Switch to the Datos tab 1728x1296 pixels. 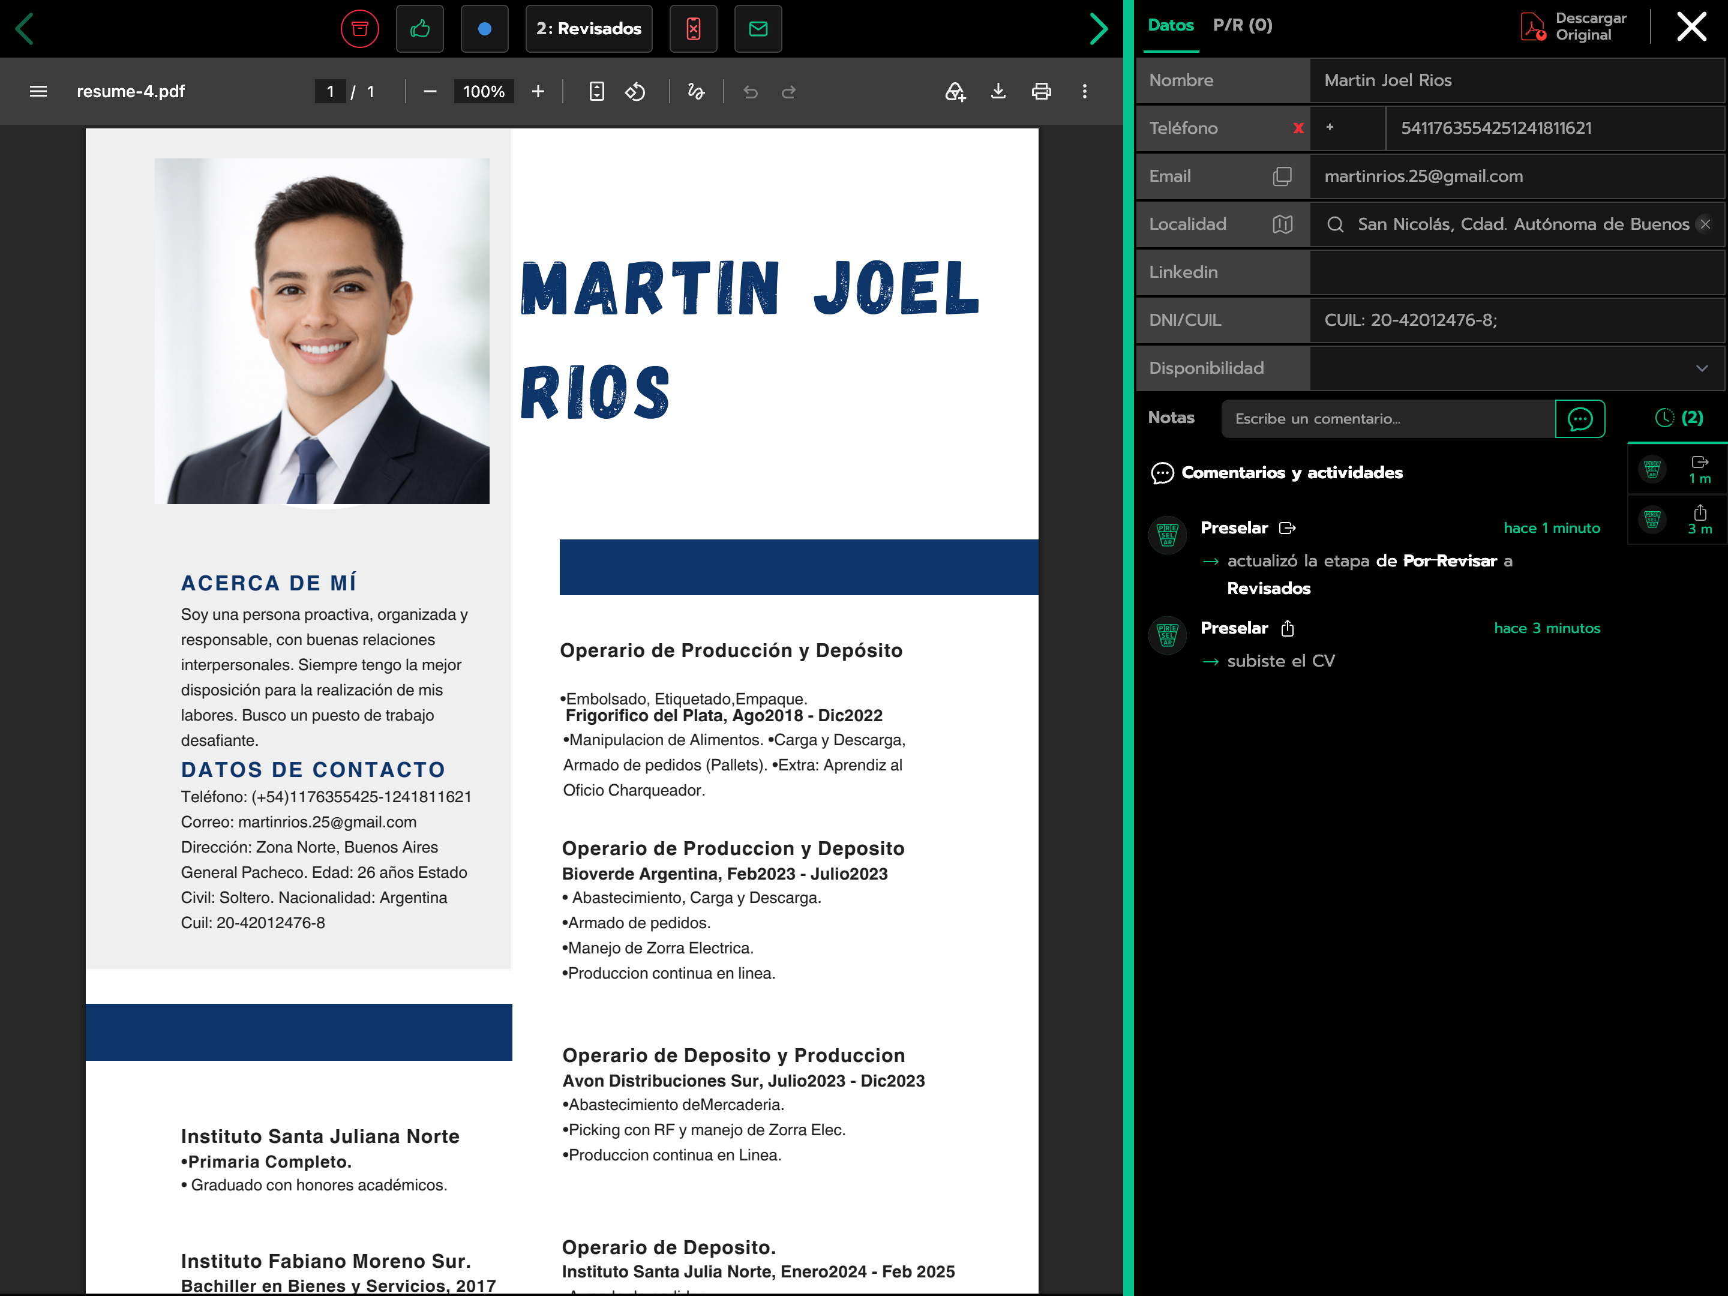click(x=1170, y=25)
